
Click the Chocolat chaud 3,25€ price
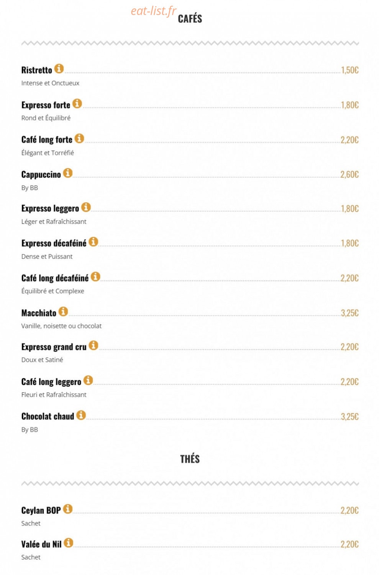pyautogui.click(x=349, y=417)
